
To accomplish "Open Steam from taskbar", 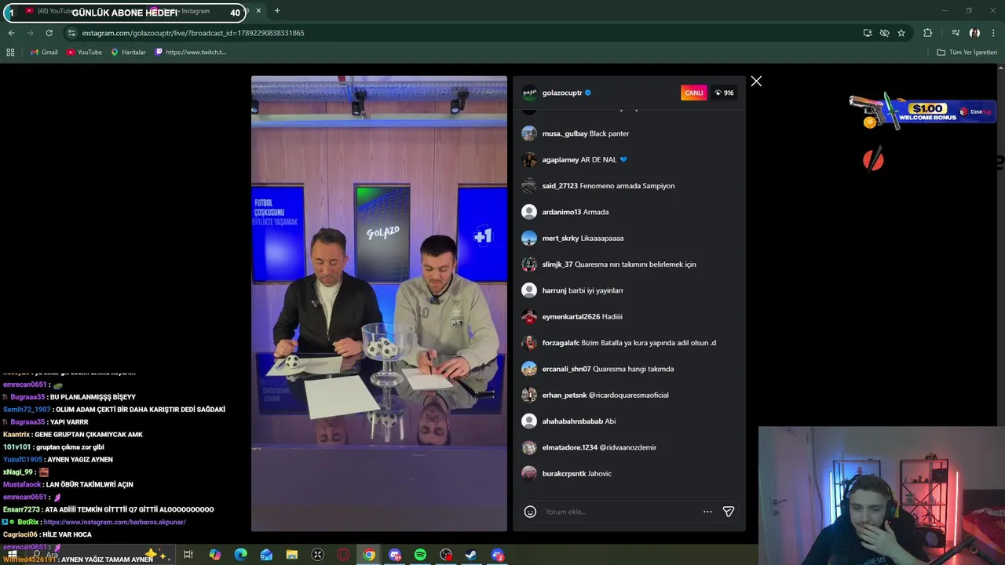I will (471, 555).
